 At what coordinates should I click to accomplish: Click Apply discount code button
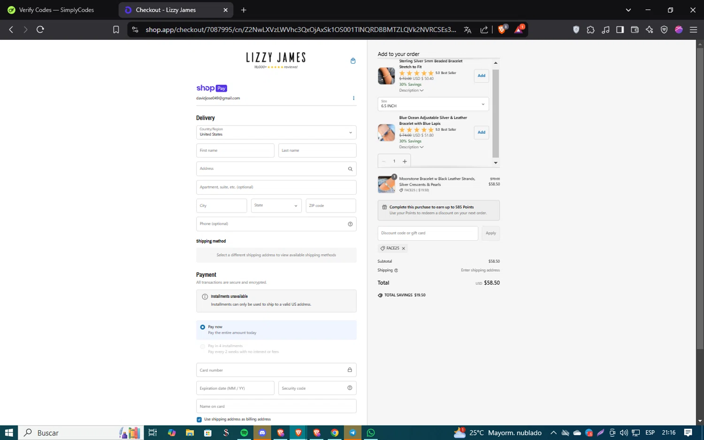click(491, 233)
